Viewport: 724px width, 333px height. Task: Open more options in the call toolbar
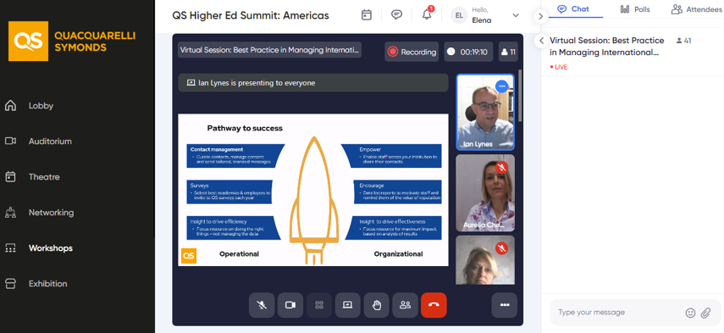[505, 305]
